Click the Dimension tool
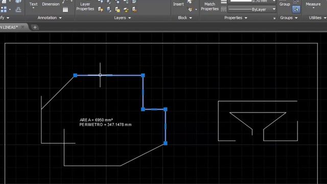 pyautogui.click(x=51, y=4)
